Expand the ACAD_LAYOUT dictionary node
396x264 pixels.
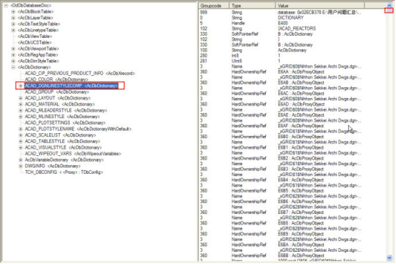pyautogui.click(x=21, y=98)
